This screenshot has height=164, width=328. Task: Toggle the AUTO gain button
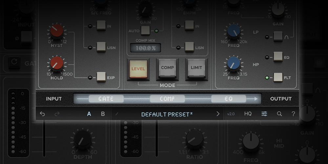coord(146,31)
